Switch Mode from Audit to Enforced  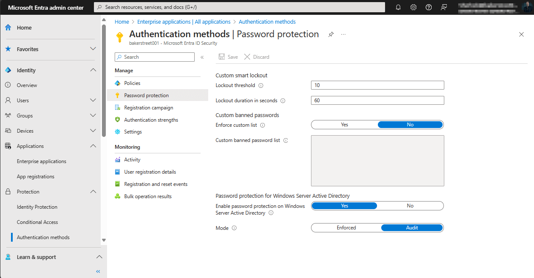click(x=346, y=228)
